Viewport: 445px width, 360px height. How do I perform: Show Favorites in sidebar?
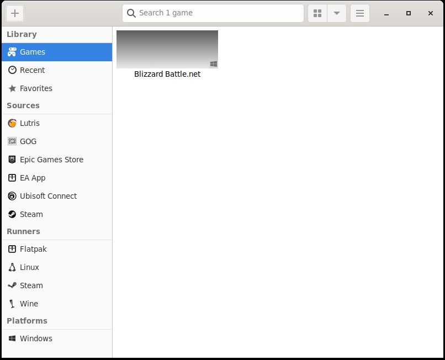pos(57,88)
